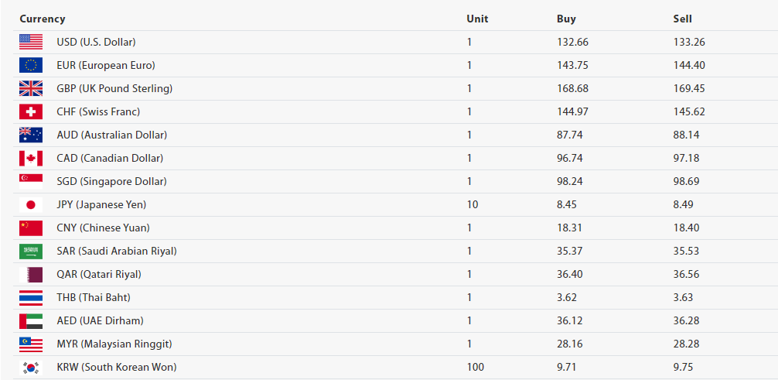The image size is (778, 380).
Task: Click the Currency column header
Action: 43,19
